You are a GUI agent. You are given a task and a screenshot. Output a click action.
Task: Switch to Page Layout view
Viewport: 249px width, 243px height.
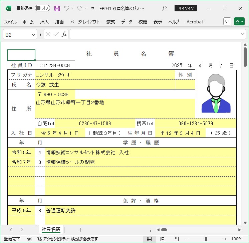tap(163, 239)
